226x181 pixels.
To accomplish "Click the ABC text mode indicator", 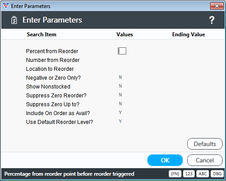I will (203, 174).
